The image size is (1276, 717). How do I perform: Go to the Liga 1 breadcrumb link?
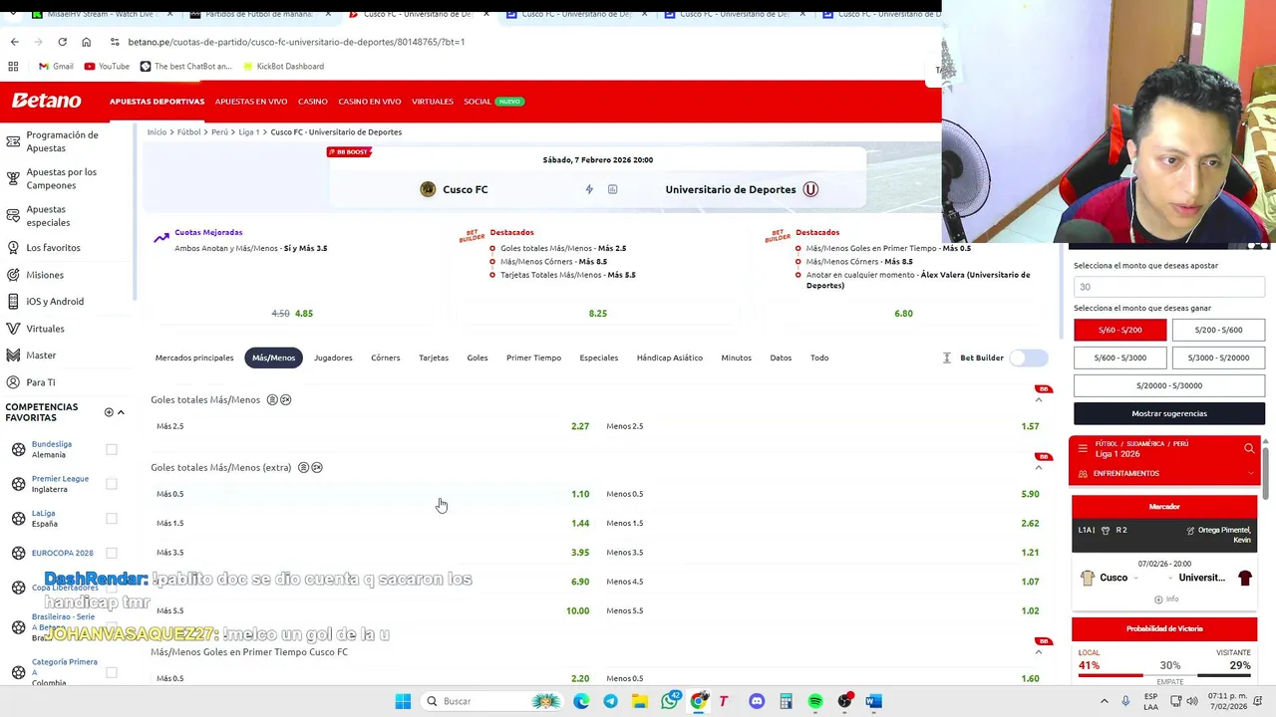(x=248, y=131)
